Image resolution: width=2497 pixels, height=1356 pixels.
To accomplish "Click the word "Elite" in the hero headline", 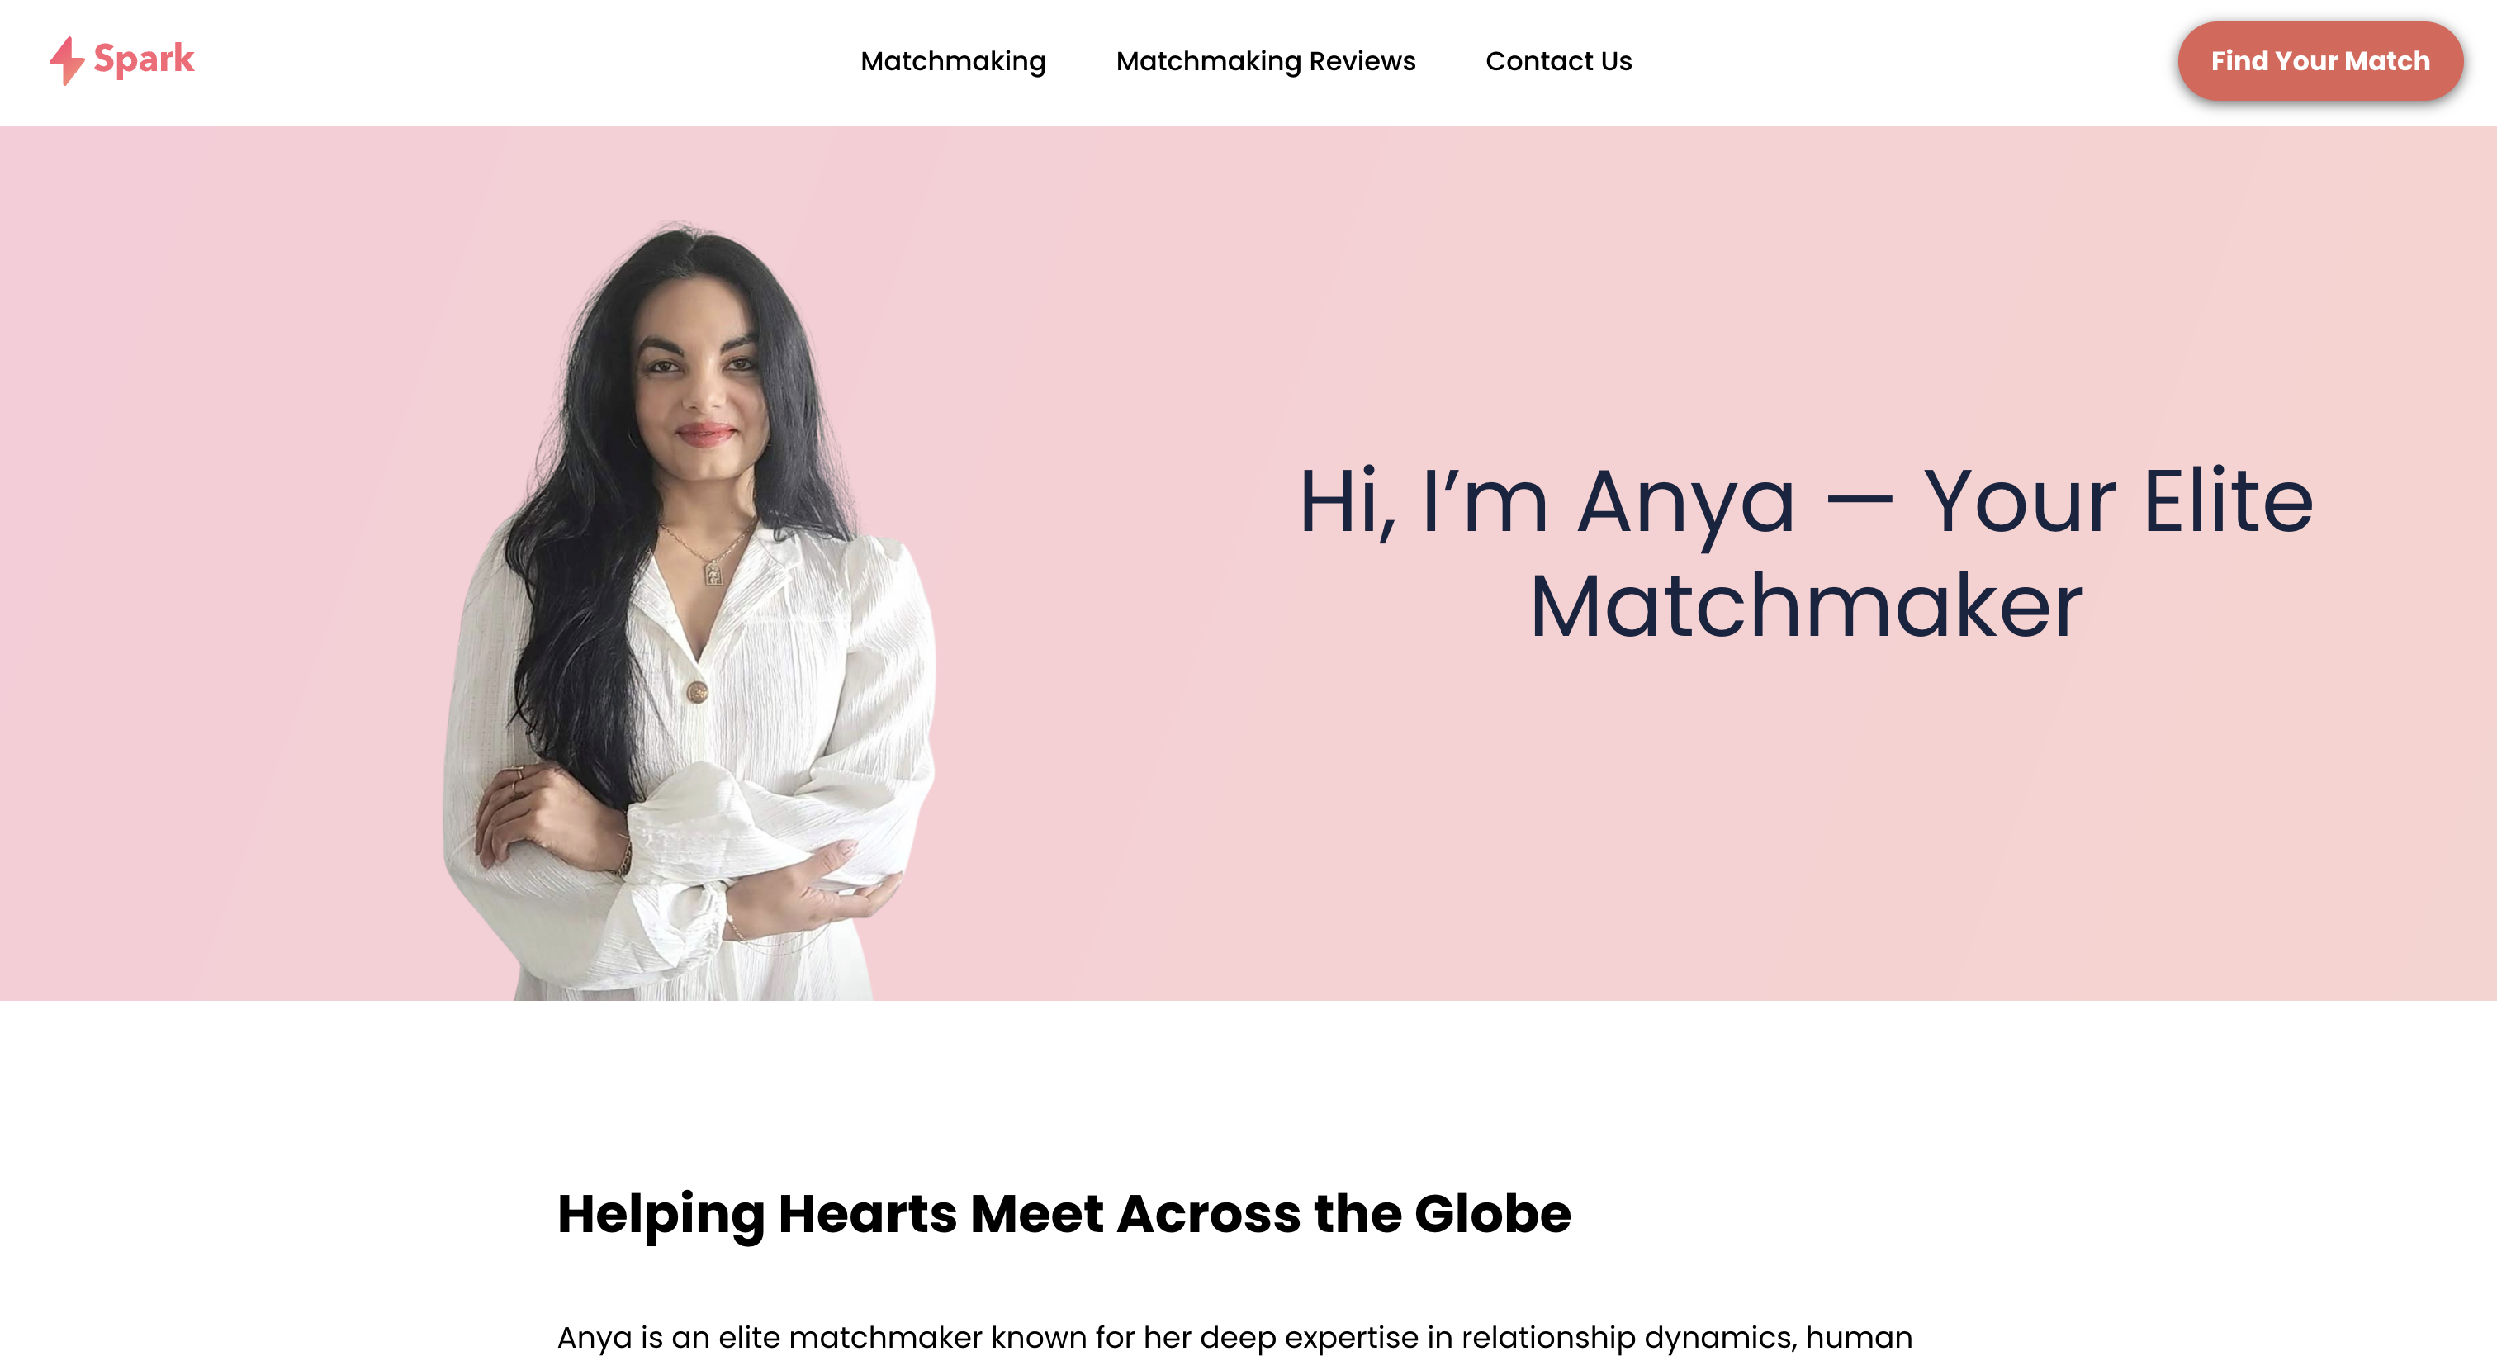I will [x=2228, y=501].
